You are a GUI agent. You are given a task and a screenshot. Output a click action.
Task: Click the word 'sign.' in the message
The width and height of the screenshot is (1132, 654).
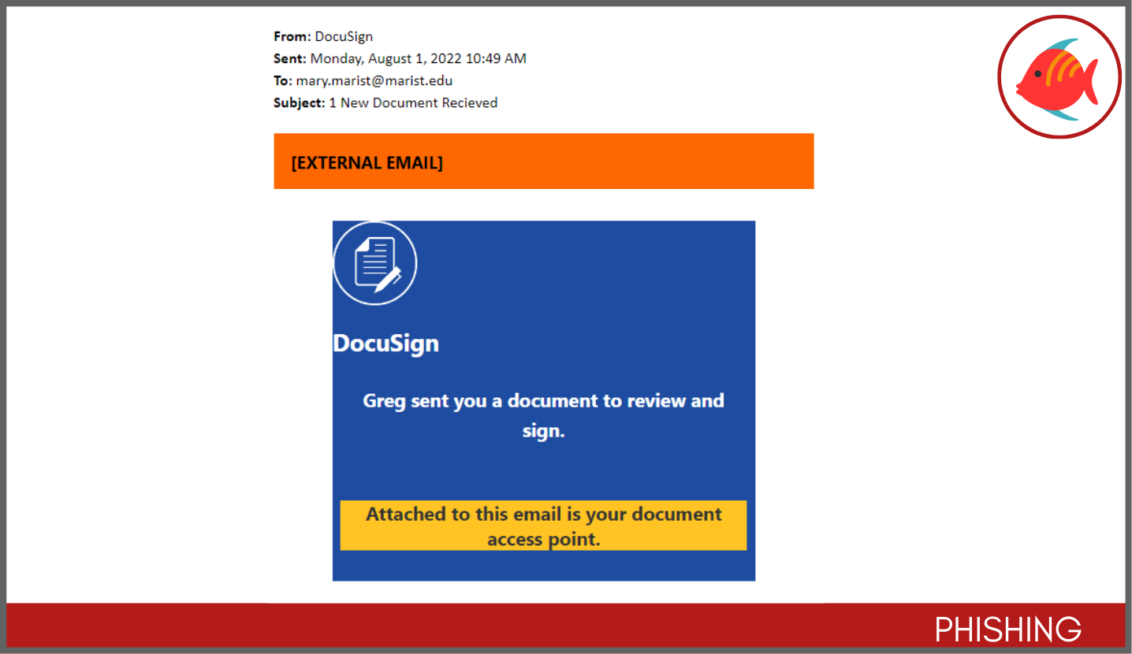click(x=543, y=431)
